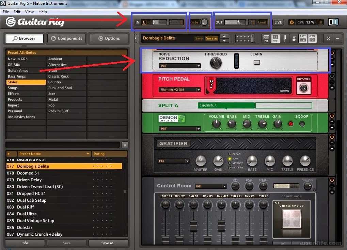
Task: Minimize the Pitch Pedal module
Action: pyautogui.click(x=332, y=82)
